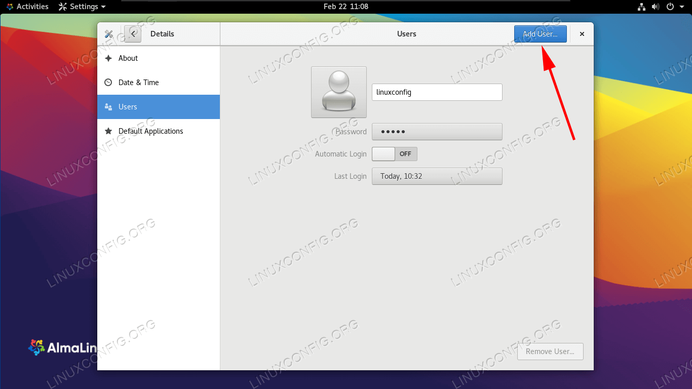Go back using the Details back arrow
The height and width of the screenshot is (389, 692).
tap(133, 34)
